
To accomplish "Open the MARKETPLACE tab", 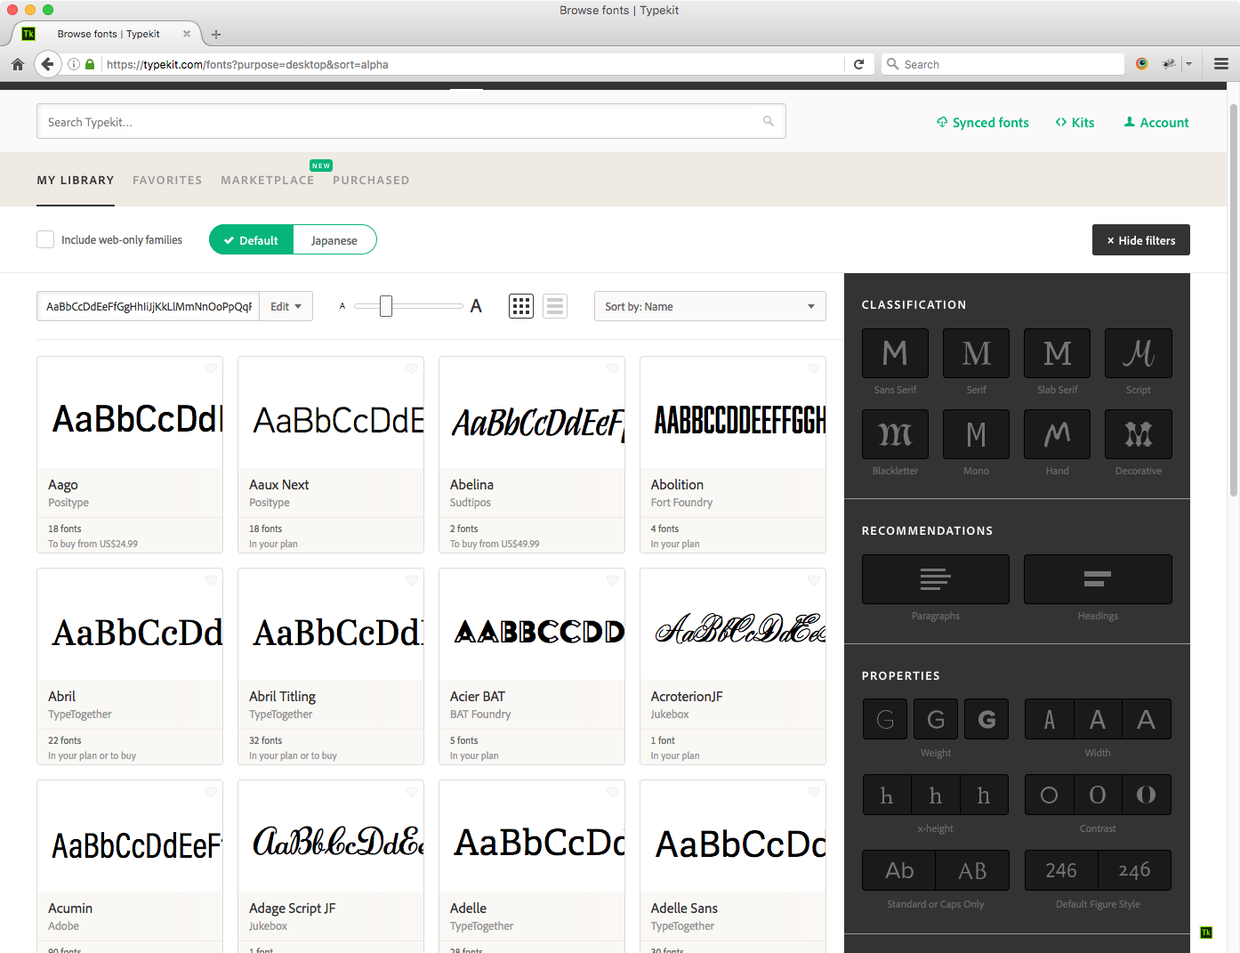I will [x=268, y=180].
